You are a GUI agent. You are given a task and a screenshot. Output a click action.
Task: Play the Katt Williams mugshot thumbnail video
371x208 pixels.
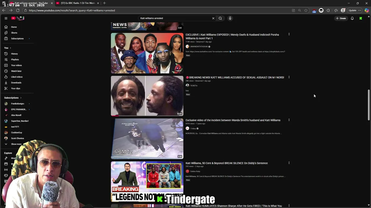click(147, 96)
